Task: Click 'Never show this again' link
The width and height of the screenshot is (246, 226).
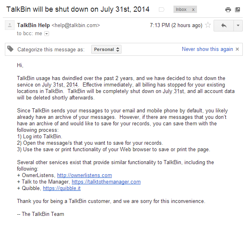Action: [207, 49]
